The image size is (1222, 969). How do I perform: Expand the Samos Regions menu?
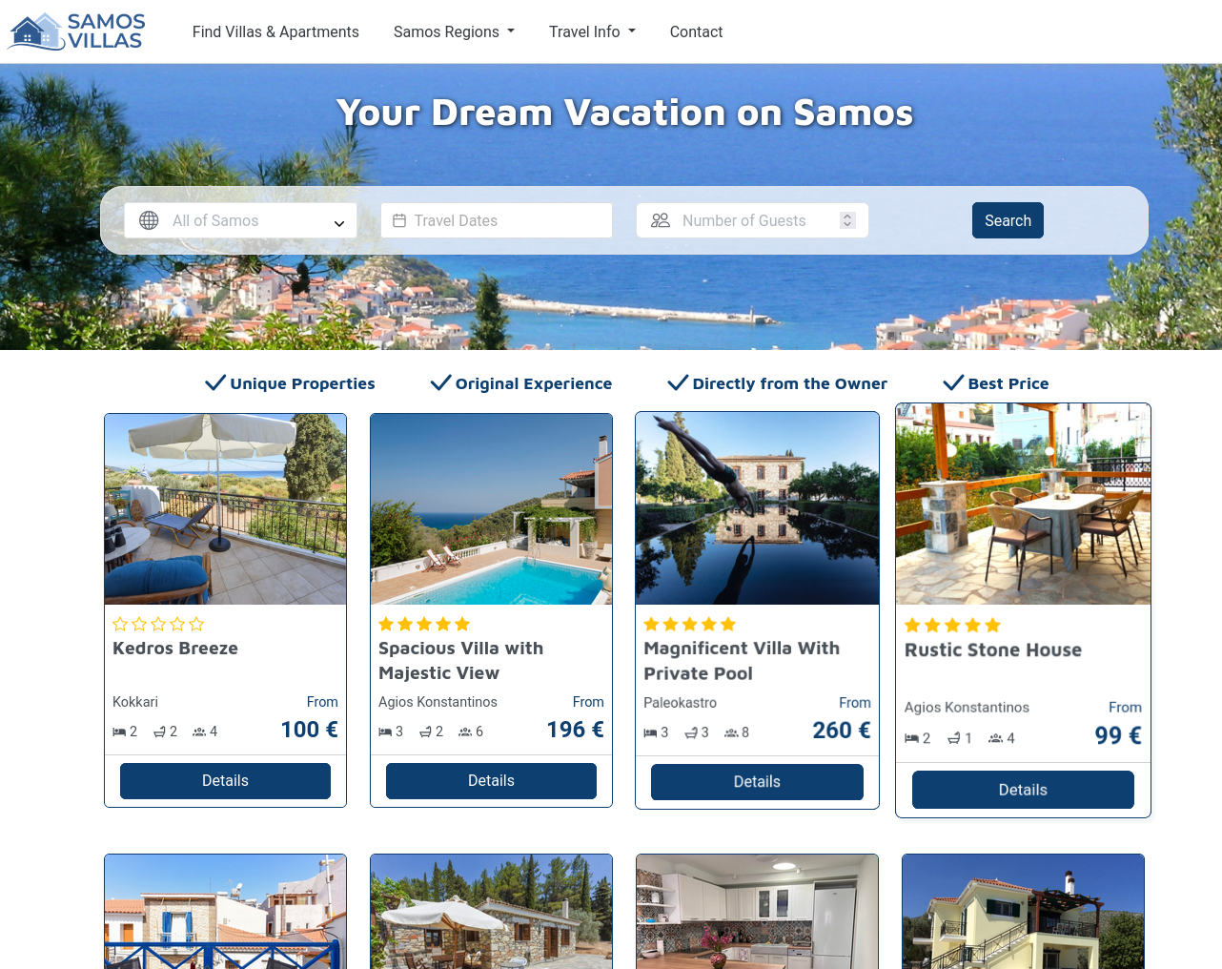point(454,31)
